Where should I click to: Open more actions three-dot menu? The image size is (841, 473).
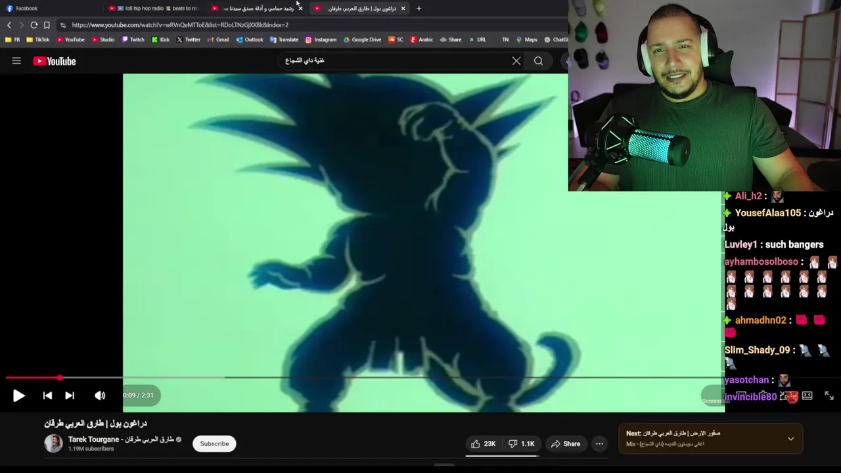point(599,443)
